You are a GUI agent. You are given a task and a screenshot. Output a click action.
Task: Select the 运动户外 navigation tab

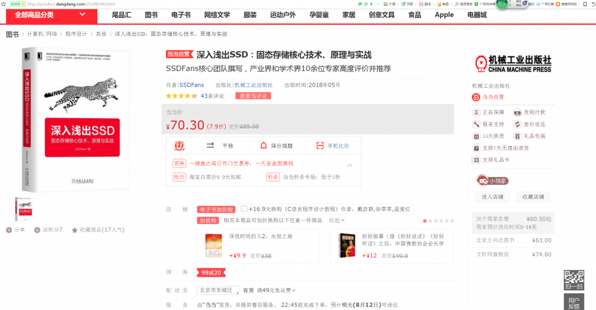(283, 15)
